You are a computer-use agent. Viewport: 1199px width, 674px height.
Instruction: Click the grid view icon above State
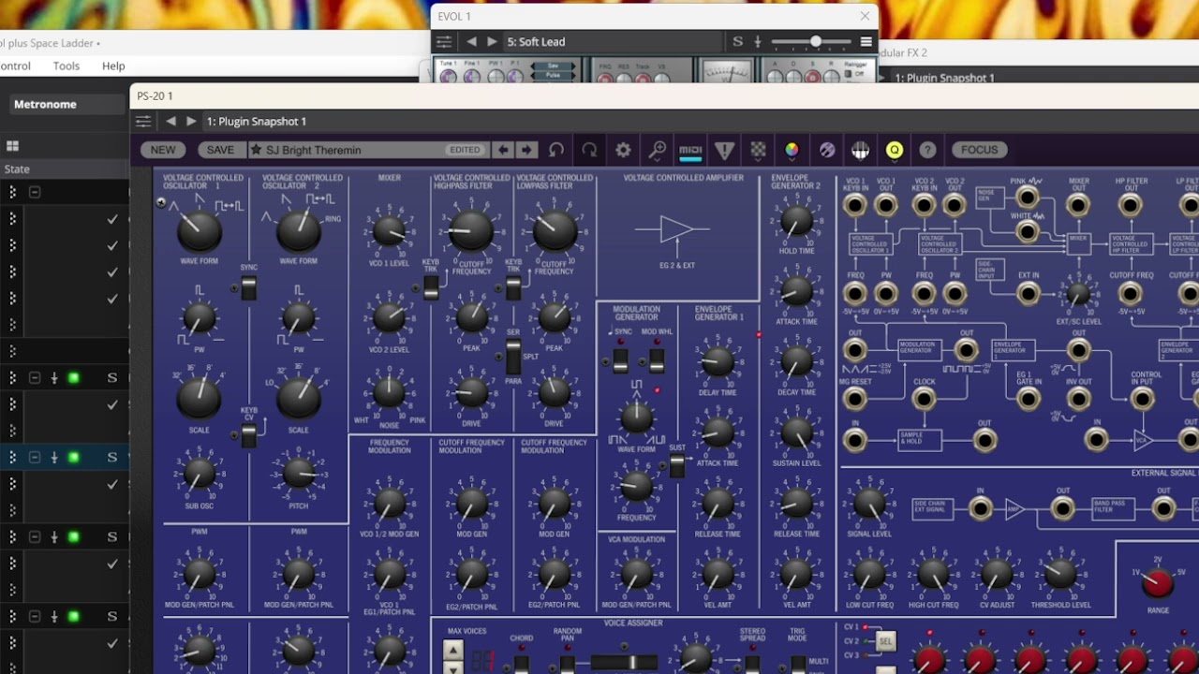pyautogui.click(x=13, y=146)
